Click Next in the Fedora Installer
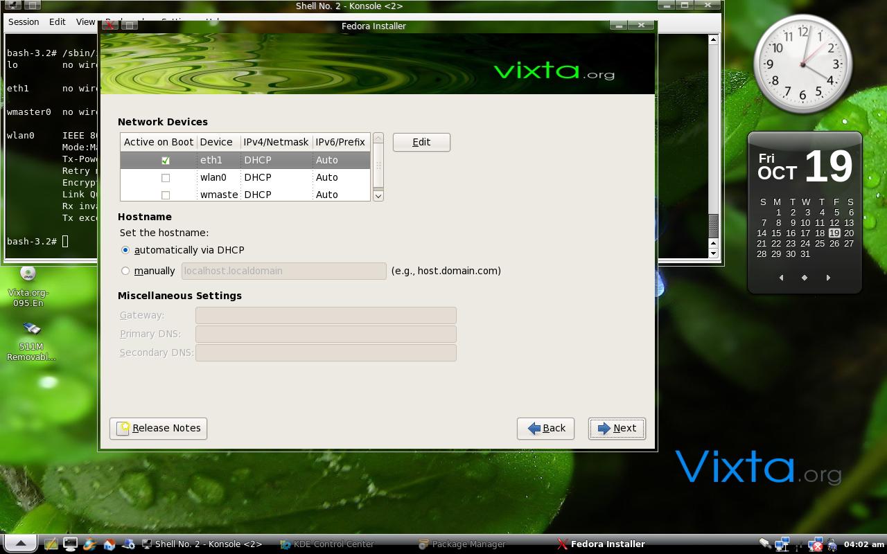 (617, 428)
